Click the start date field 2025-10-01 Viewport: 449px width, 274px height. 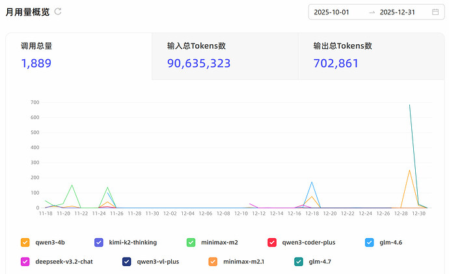(x=331, y=12)
